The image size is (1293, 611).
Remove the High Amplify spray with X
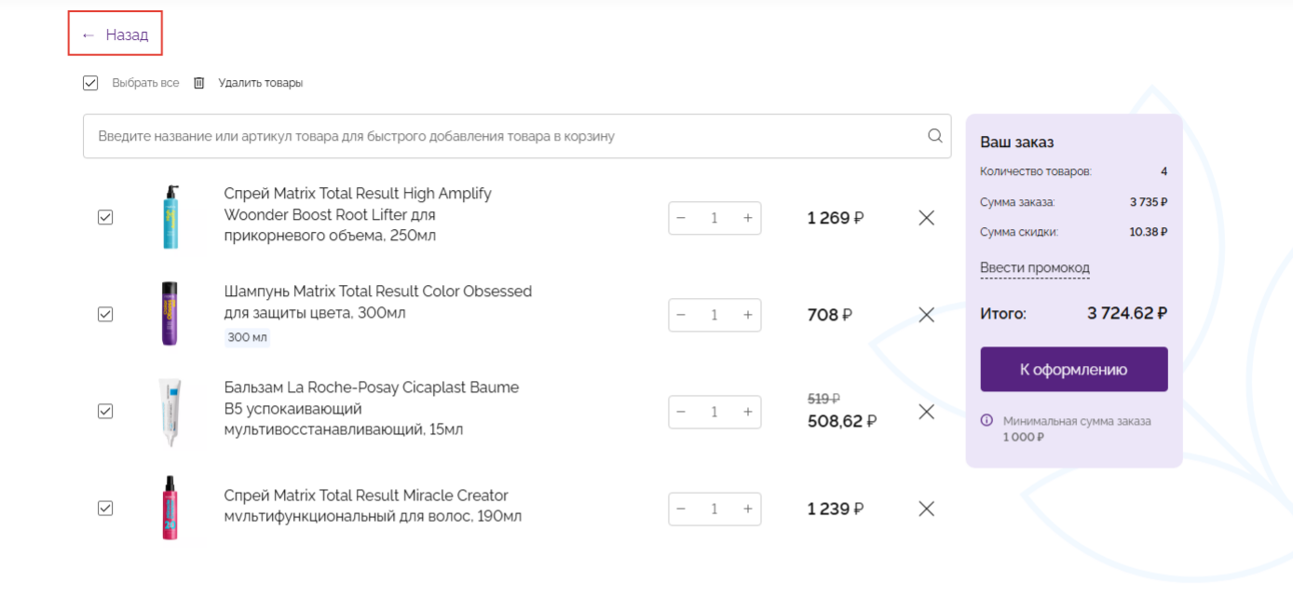926,218
